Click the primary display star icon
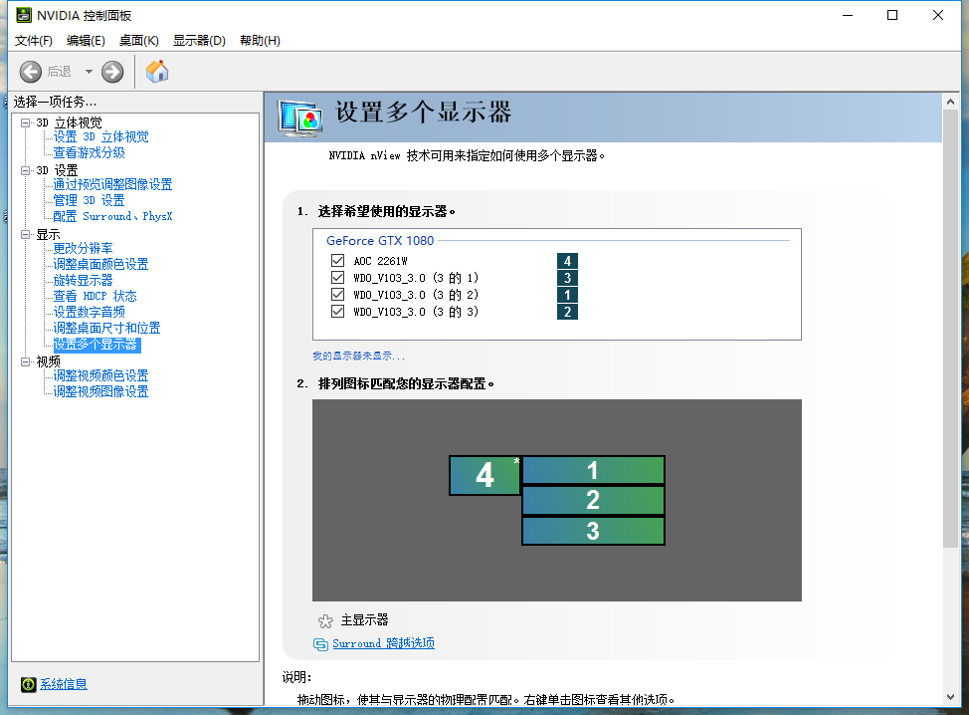The height and width of the screenshot is (715, 969). tap(325, 621)
